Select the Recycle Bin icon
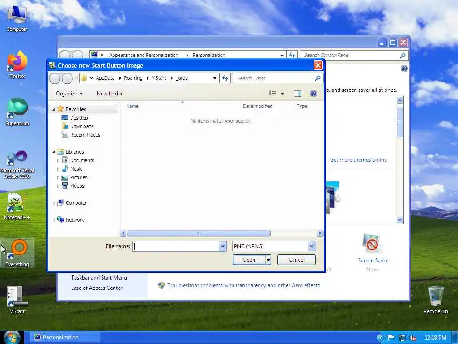This screenshot has width=458, height=344. [x=436, y=300]
